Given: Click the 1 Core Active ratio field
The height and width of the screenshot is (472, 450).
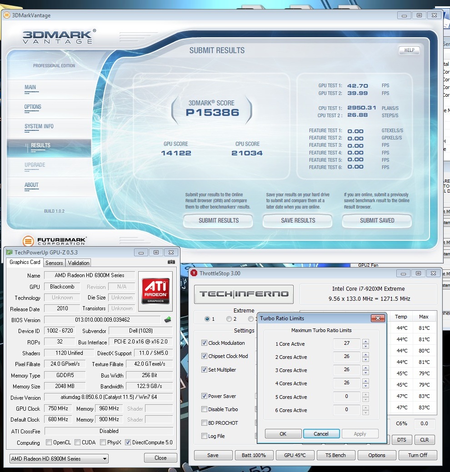Looking at the screenshot, I should click(347, 343).
